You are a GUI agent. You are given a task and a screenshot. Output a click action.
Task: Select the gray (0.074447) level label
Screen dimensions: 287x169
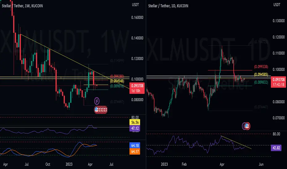pyautogui.click(x=261, y=107)
